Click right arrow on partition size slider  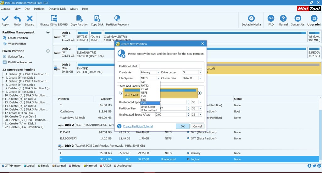coord(199,93)
